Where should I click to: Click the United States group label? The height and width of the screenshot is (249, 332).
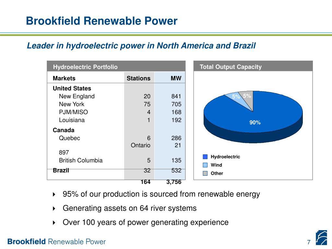click(72, 88)
